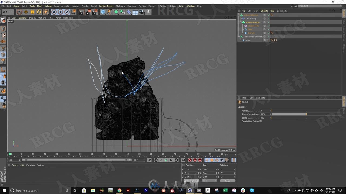
Task: Toggle the Volume Mesher enable checkmark
Action: pyautogui.click(x=268, y=15)
